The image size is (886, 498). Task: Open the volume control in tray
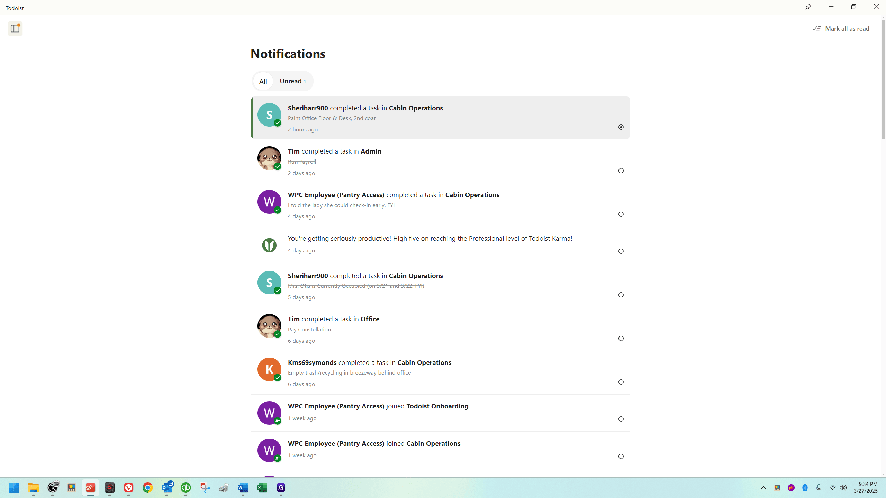tap(843, 488)
